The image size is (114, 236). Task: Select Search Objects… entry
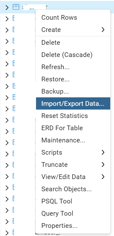[x=73, y=189]
